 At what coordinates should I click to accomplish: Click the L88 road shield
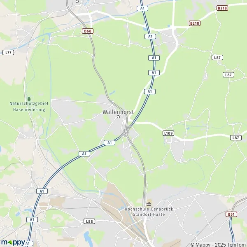click(89, 221)
